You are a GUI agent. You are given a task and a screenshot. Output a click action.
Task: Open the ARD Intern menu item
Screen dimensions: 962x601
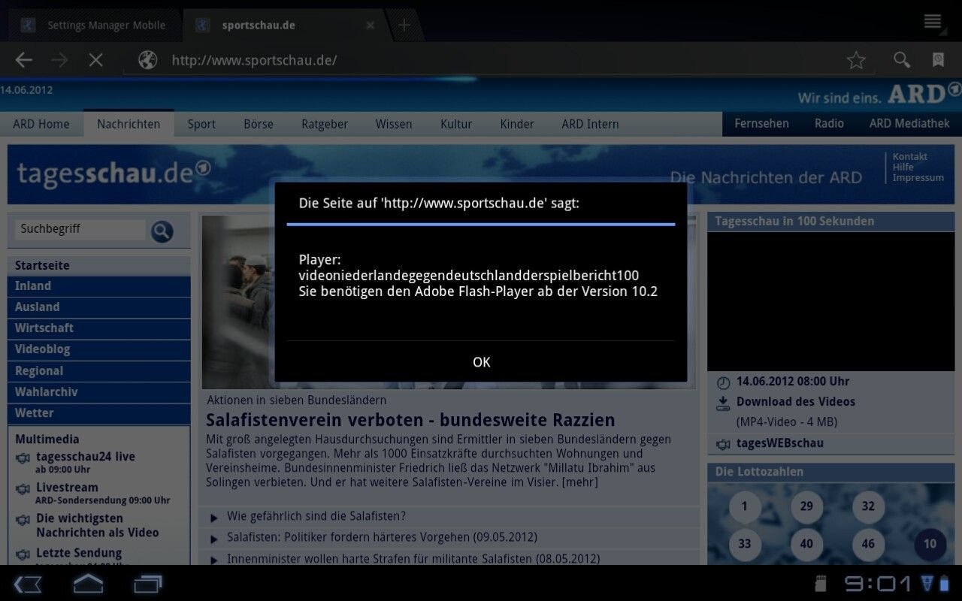[590, 124]
